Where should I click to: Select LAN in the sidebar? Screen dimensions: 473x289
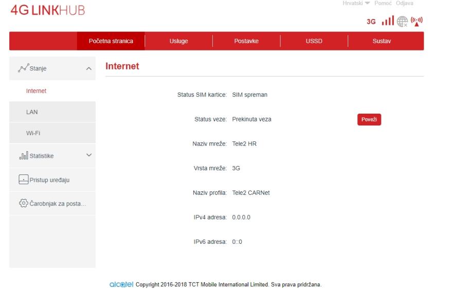point(52,112)
